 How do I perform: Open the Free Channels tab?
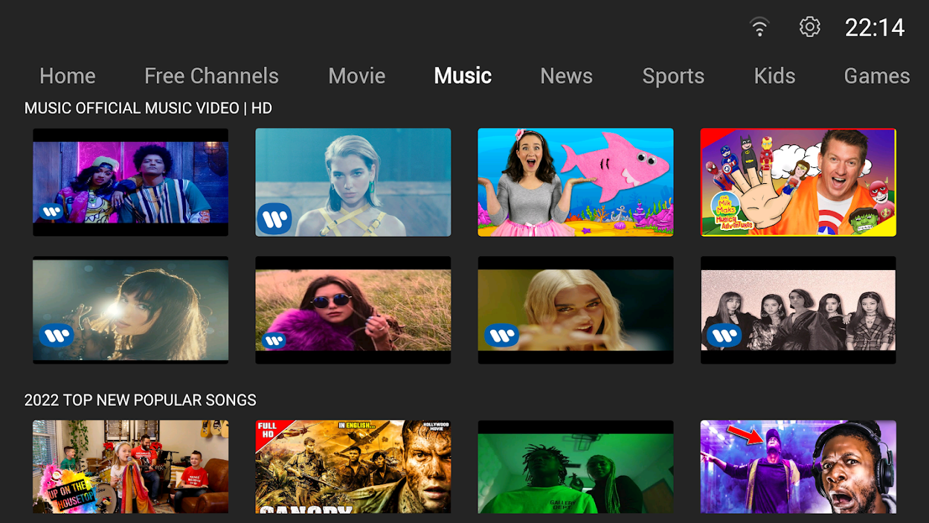coord(212,76)
